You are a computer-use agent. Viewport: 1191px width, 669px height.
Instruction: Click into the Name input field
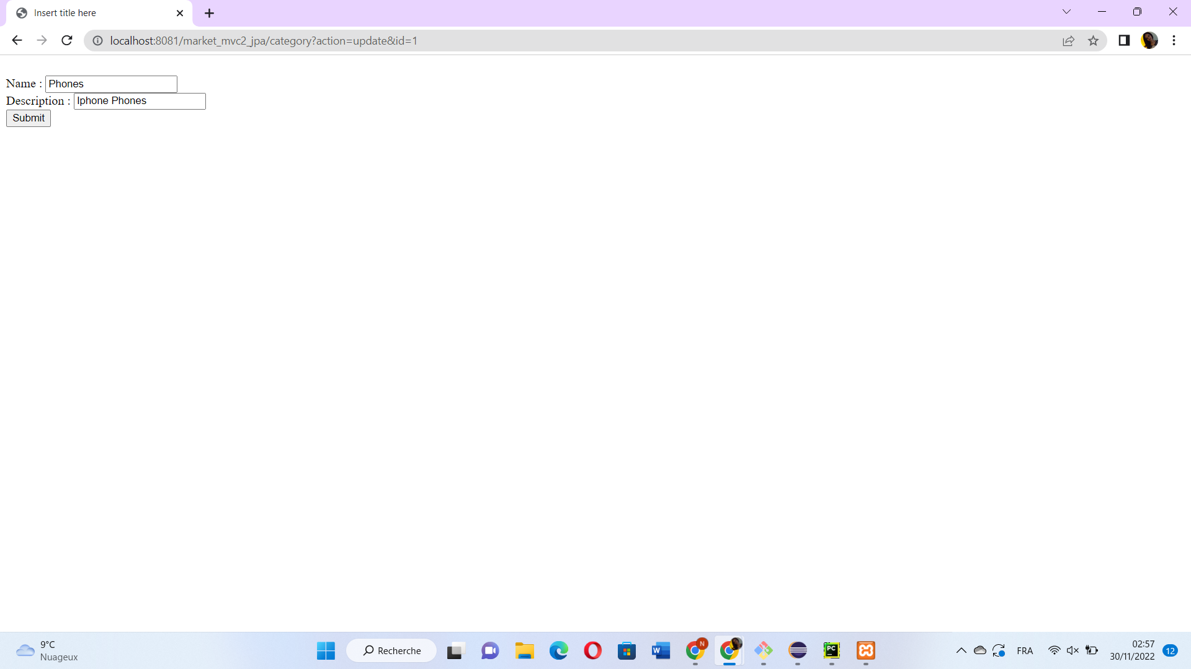[x=112, y=84]
